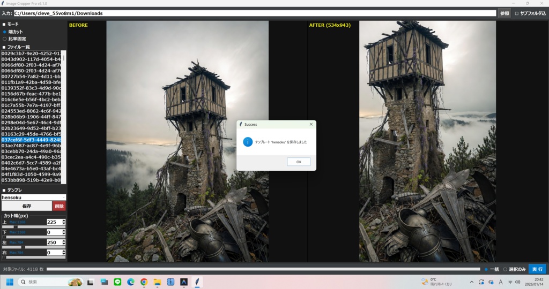Open the hensoku template dropdown

[x=34, y=197]
